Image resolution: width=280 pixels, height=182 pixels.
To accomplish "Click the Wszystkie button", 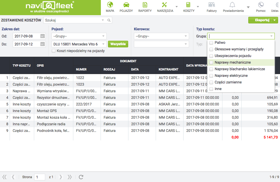I will 118,44.
